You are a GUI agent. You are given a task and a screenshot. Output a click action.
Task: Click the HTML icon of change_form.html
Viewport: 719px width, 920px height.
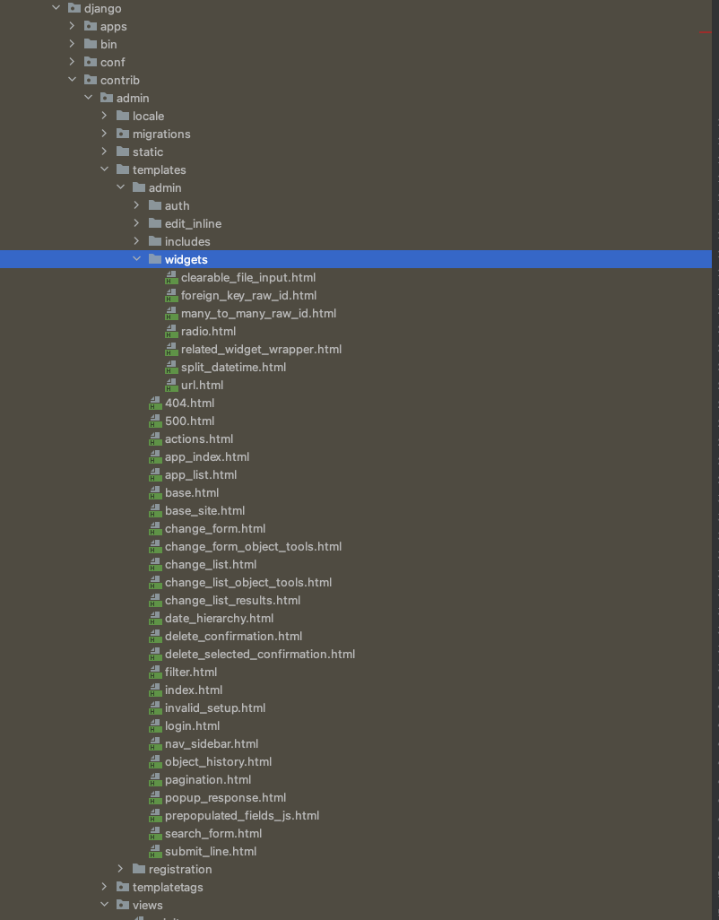click(155, 529)
